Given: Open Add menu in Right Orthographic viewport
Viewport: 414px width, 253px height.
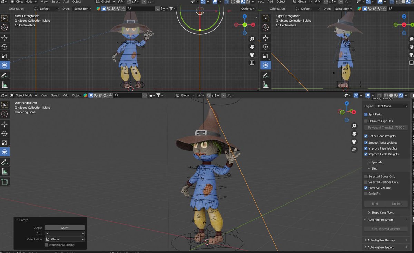Looking at the screenshot, I should coord(270,2).
